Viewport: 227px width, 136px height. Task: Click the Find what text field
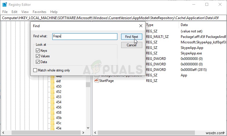pos(85,36)
